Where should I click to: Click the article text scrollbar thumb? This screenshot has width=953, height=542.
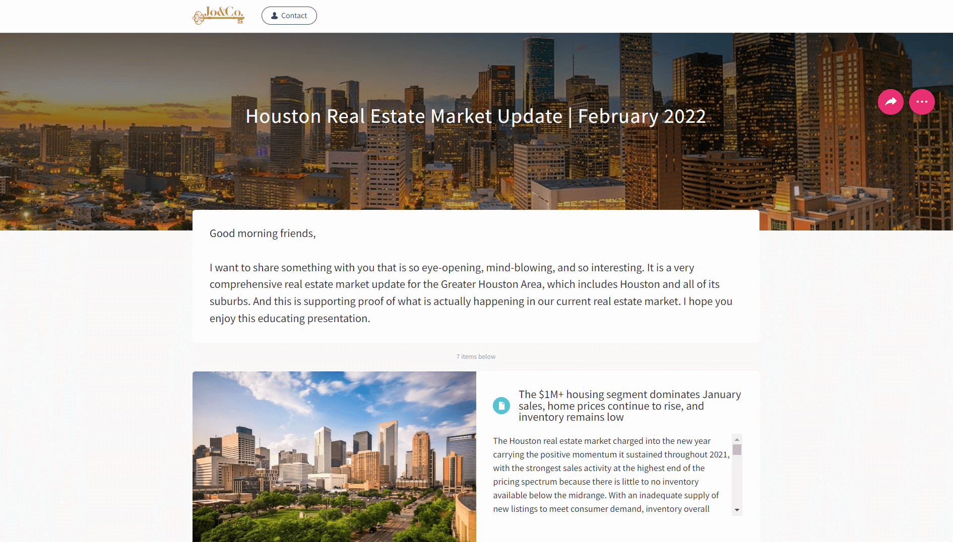pyautogui.click(x=737, y=449)
